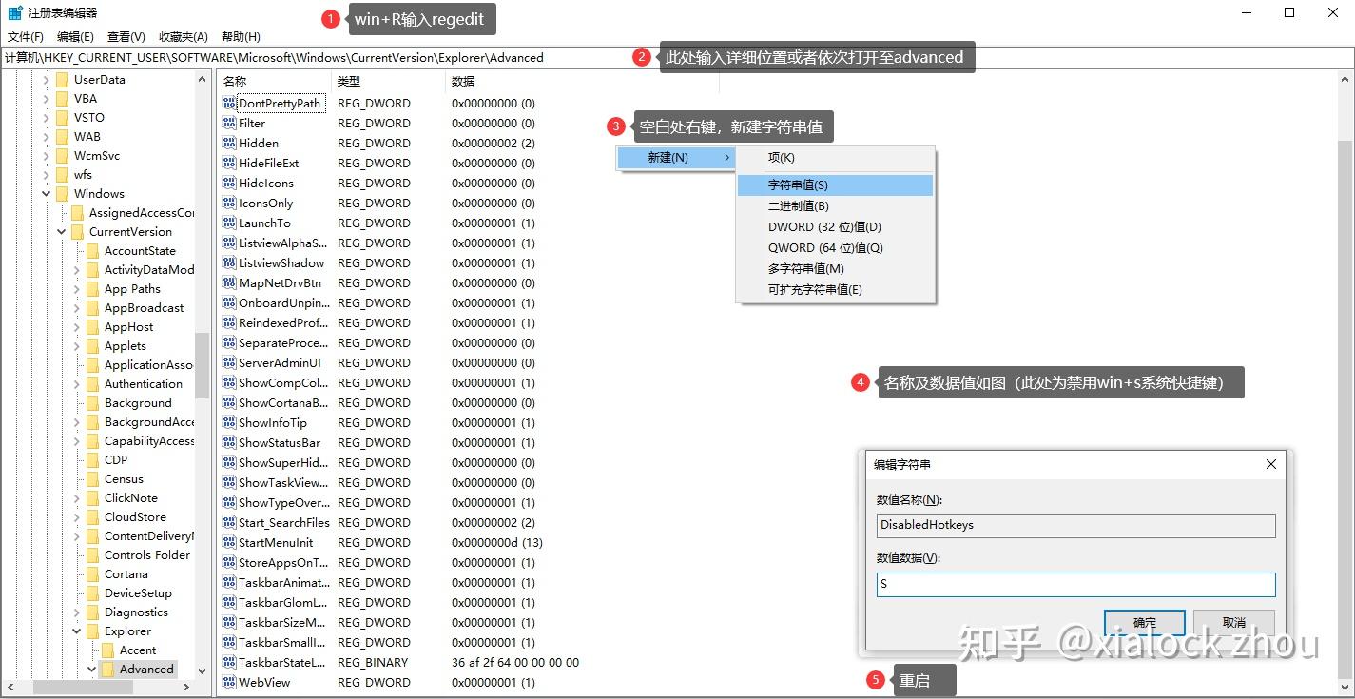Select the HideIcons value icon

229,183
